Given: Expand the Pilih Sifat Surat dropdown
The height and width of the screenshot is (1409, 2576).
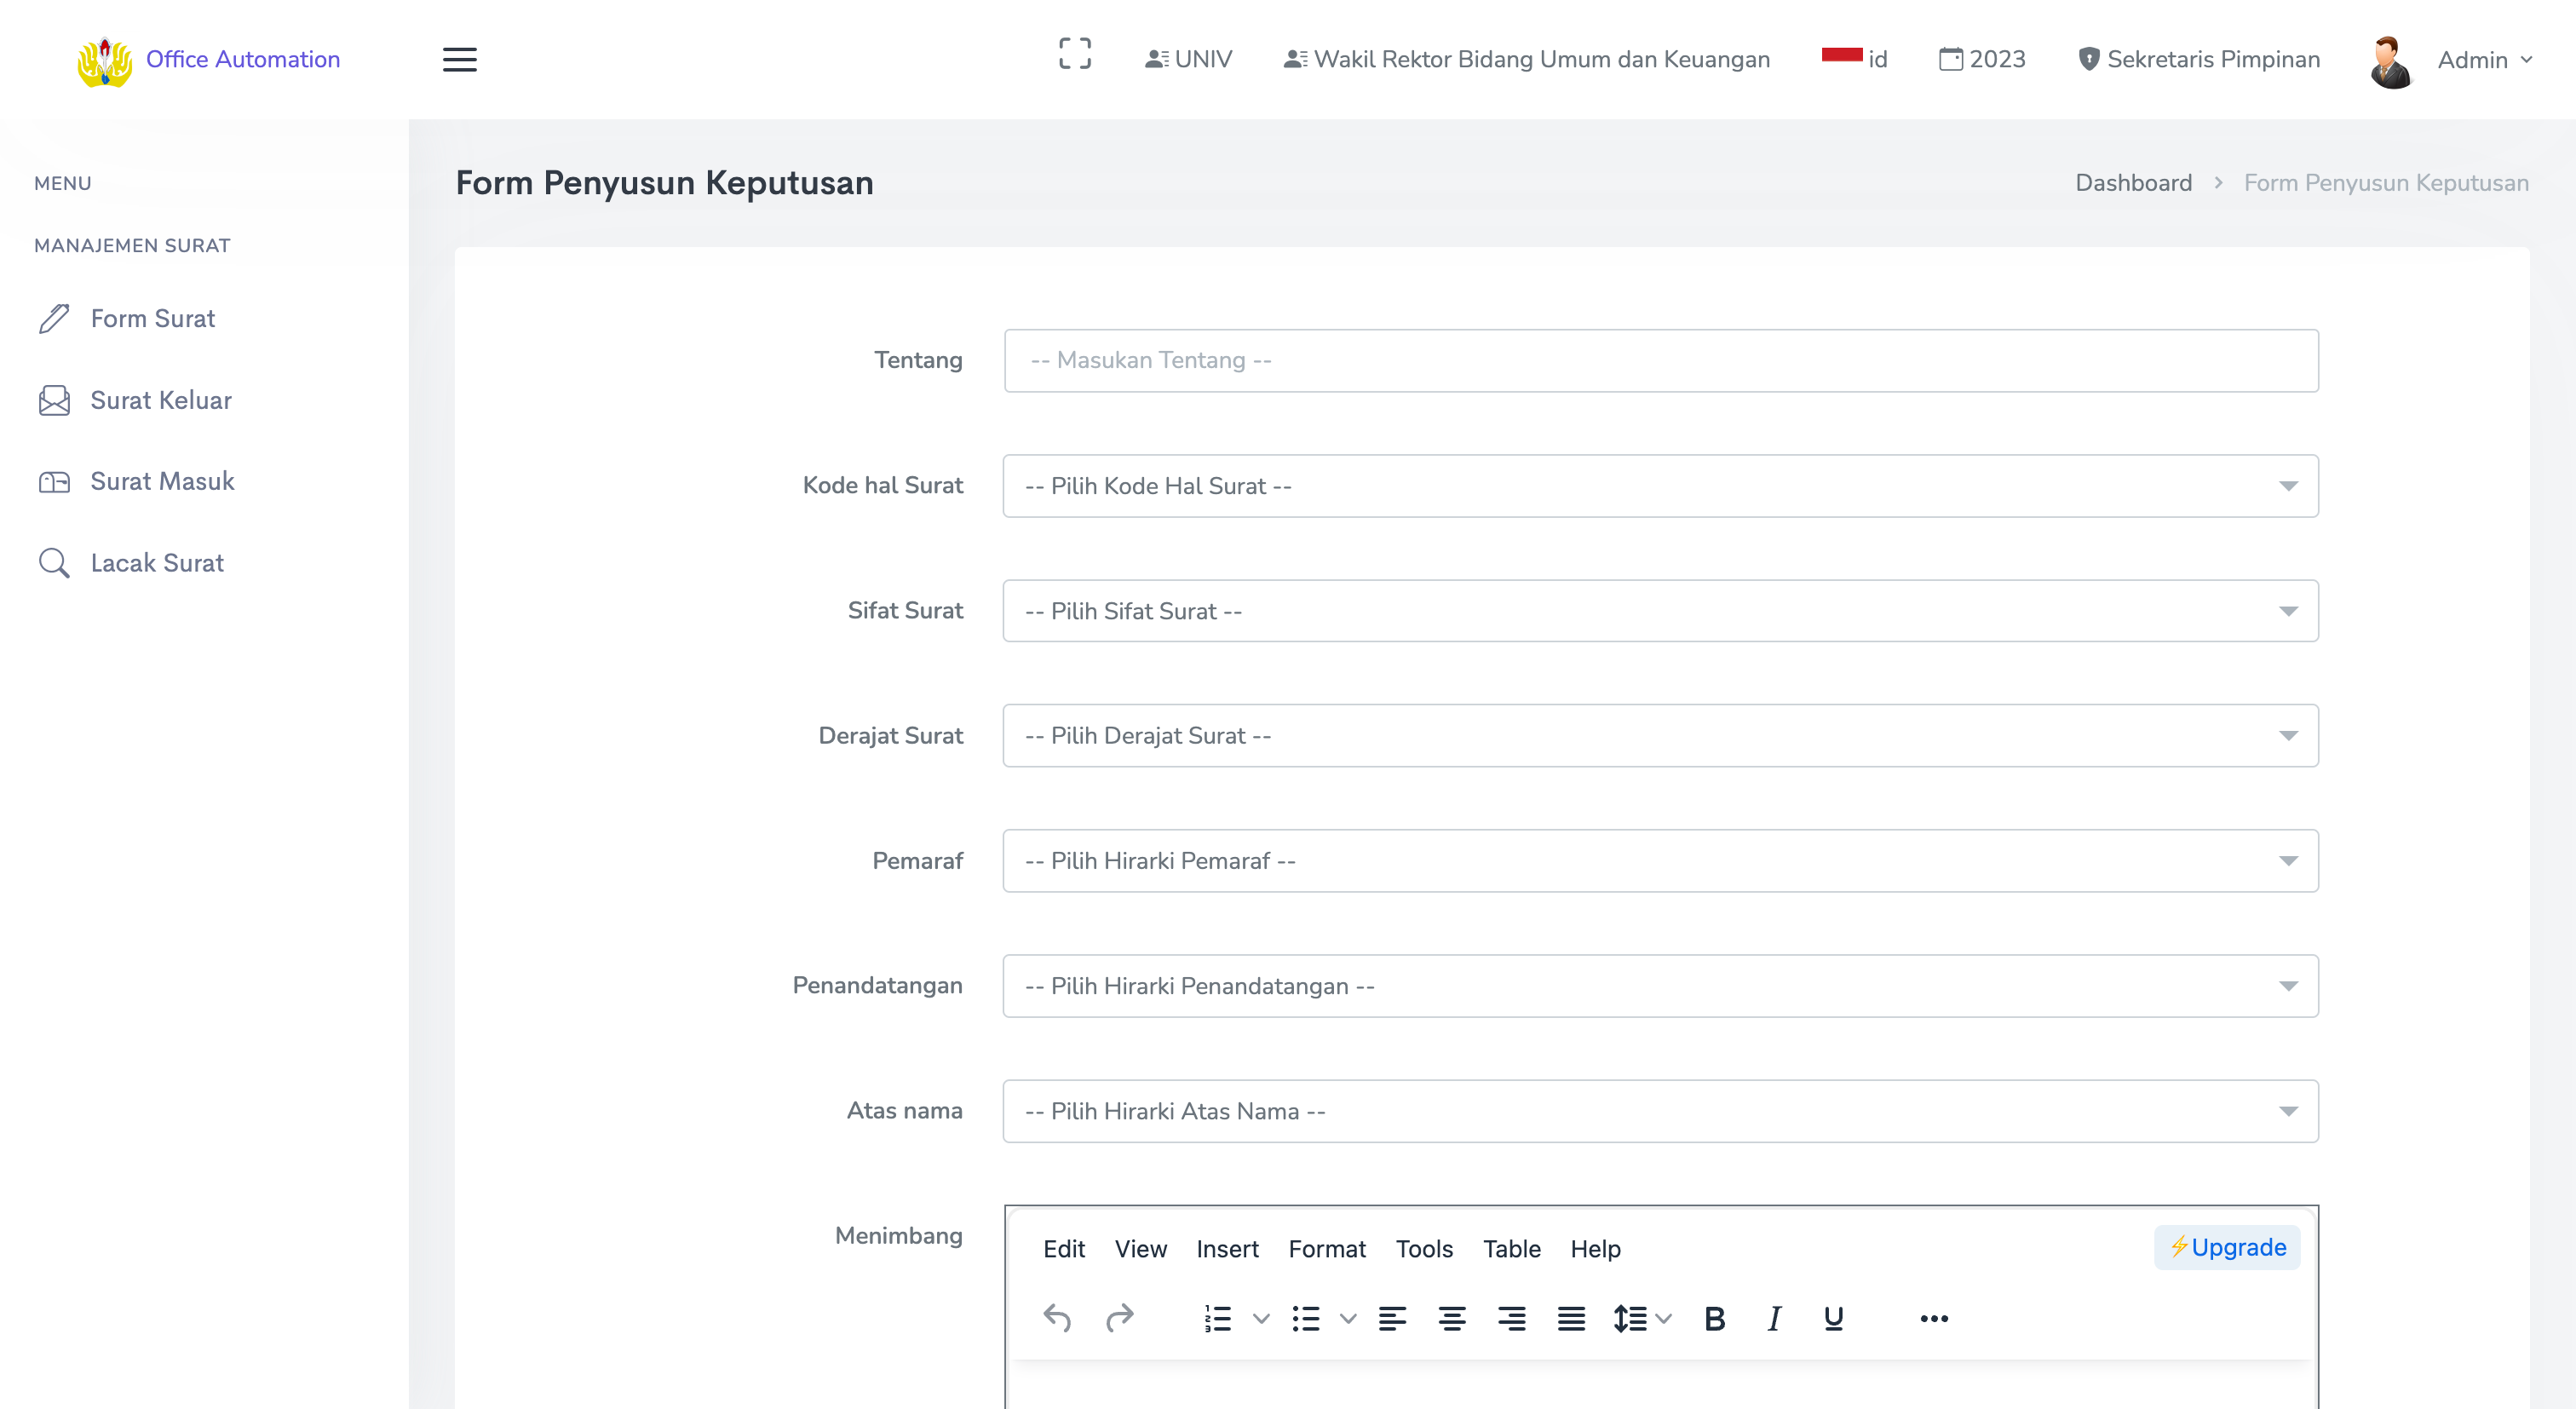Looking at the screenshot, I should pyautogui.click(x=1660, y=611).
